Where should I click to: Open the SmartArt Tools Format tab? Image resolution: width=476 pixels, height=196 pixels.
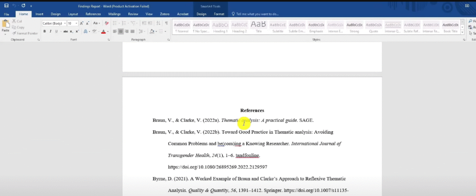point(219,14)
